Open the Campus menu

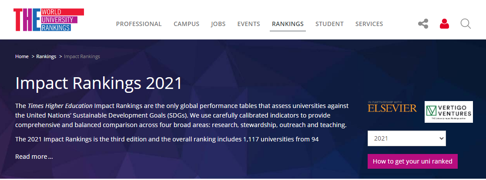186,24
